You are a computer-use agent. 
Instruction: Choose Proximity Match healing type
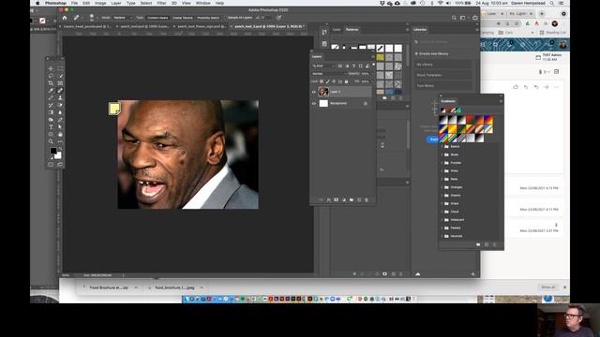point(208,18)
